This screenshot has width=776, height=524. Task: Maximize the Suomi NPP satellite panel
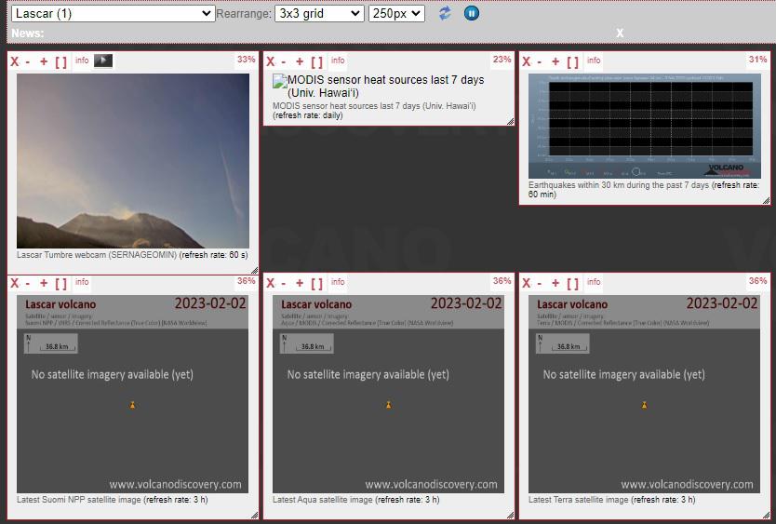click(60, 284)
